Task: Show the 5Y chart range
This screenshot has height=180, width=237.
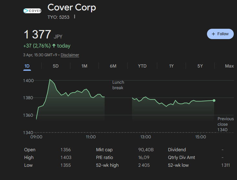Action: (x=200, y=66)
